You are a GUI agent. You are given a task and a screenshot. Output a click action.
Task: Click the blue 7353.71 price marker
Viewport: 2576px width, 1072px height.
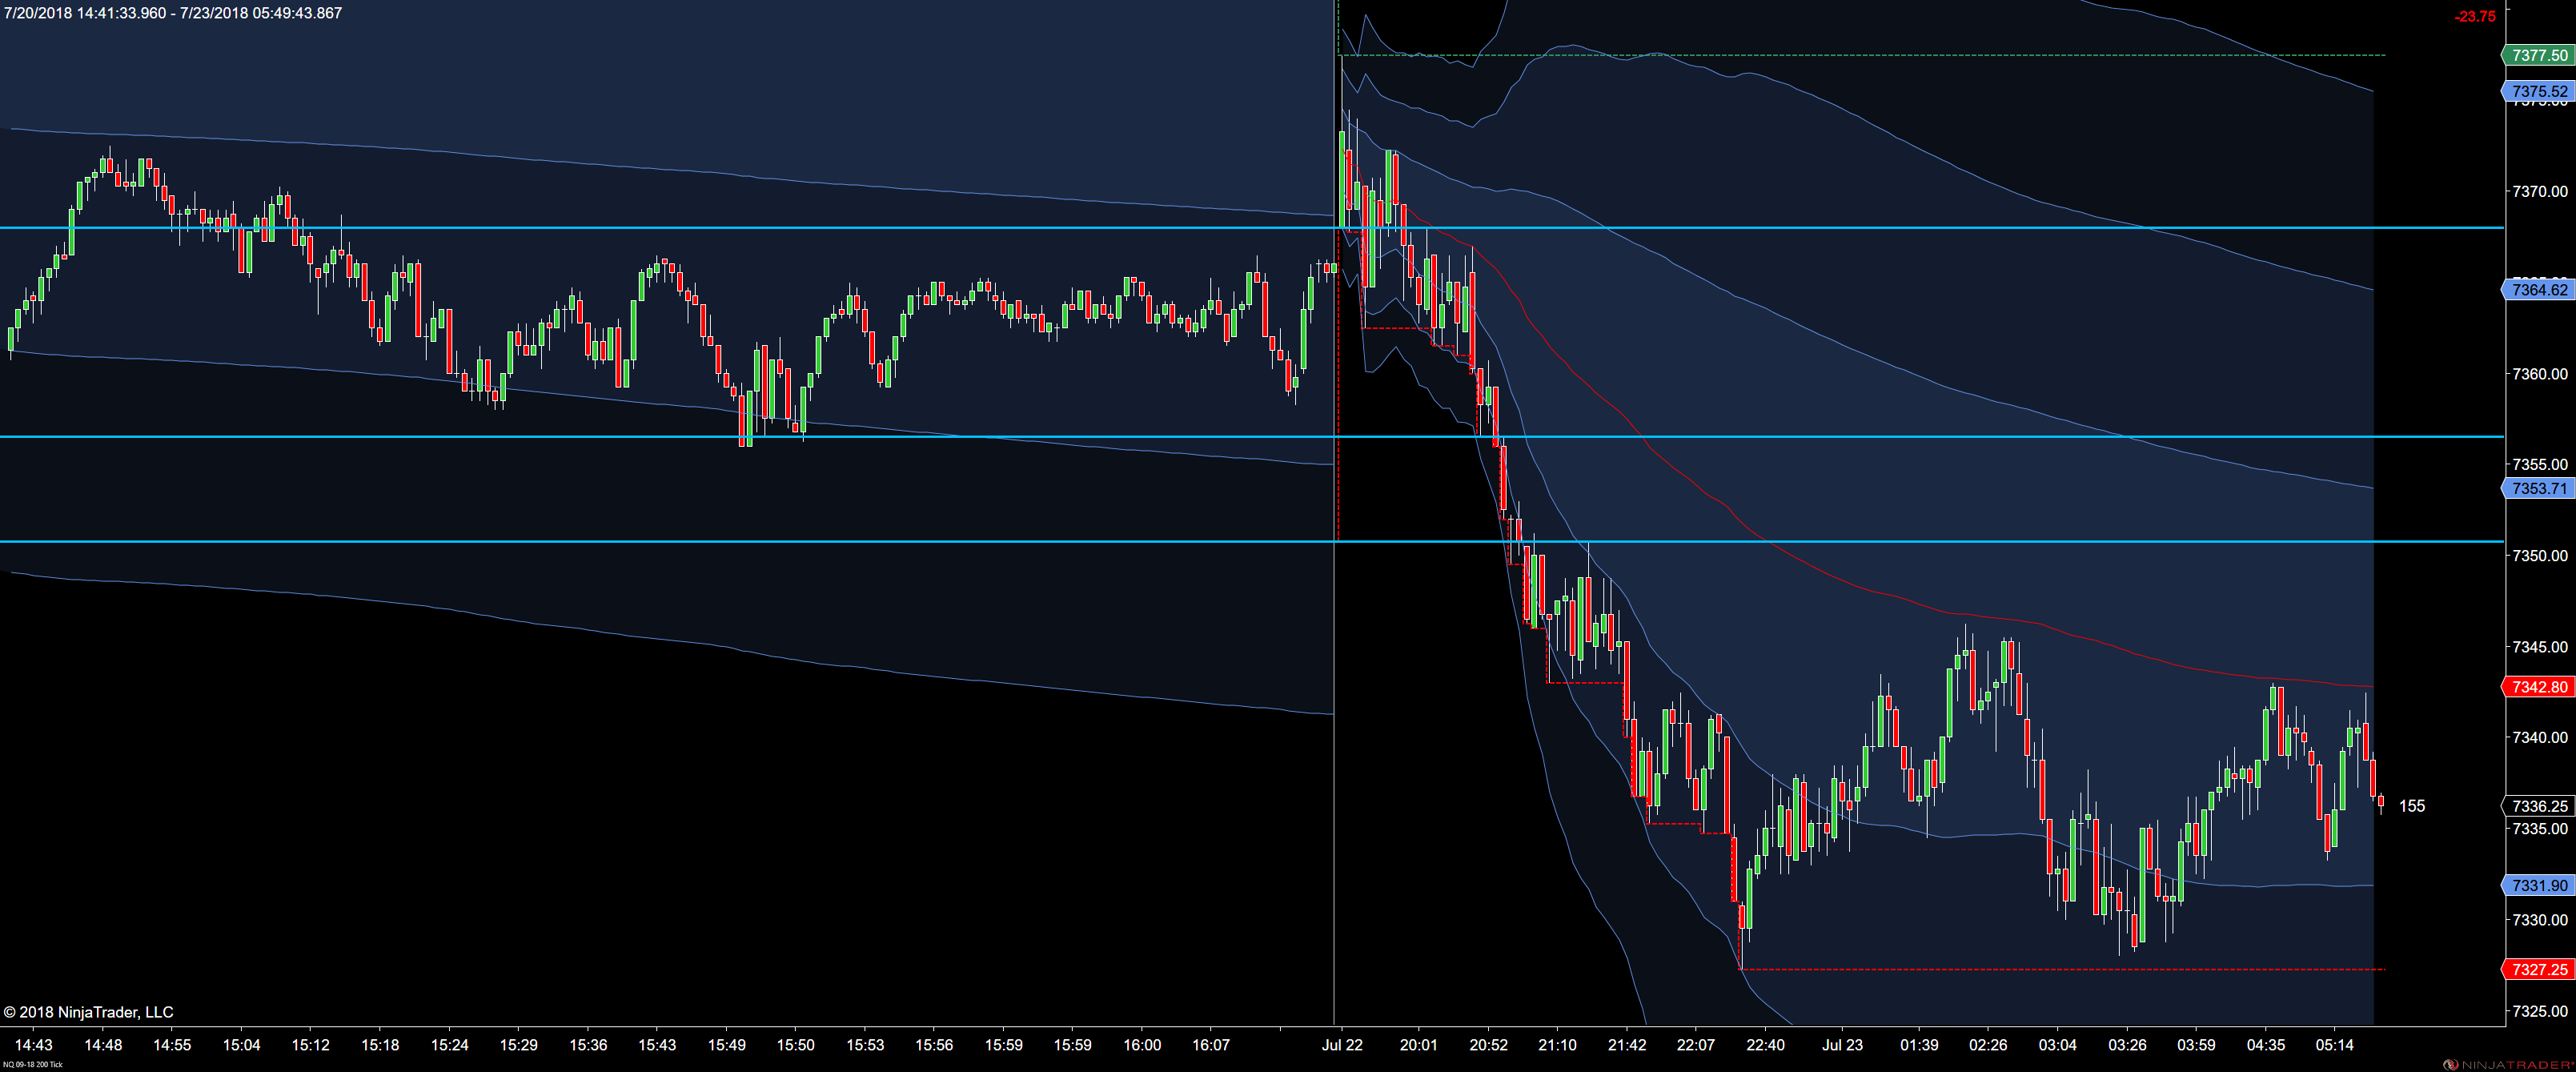(2538, 488)
